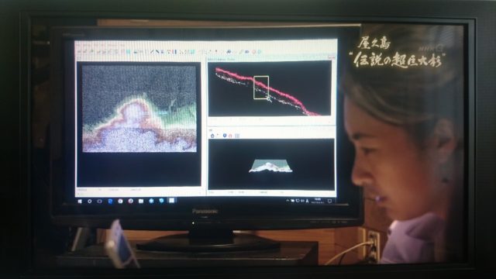Click the home icon in 3D view toolbar
Image resolution: width=496 pixels, height=279 pixels.
212,136
